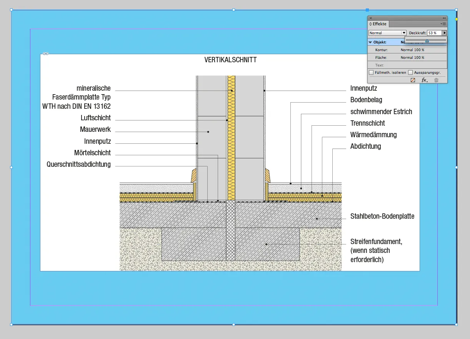This screenshot has width=470, height=339.
Task: Check the Aussparungsgr. option
Action: 410,72
